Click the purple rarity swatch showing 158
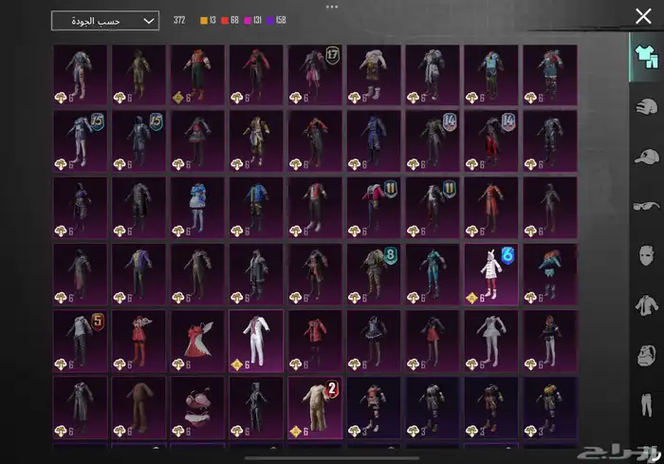The height and width of the screenshot is (464, 664). [x=269, y=20]
